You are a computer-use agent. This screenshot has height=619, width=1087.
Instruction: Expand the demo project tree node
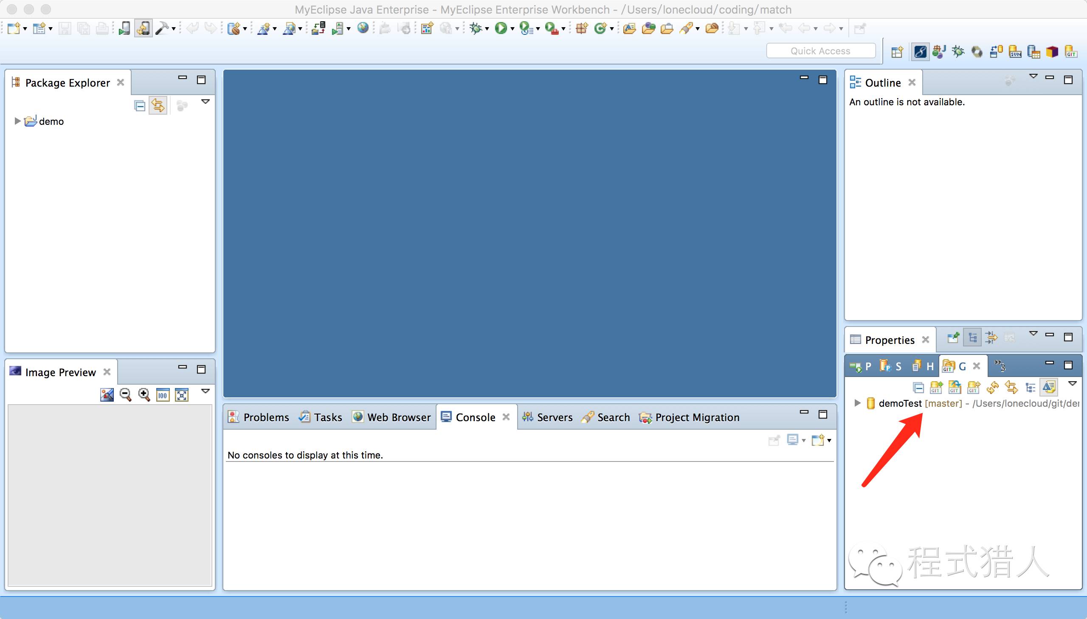[17, 121]
